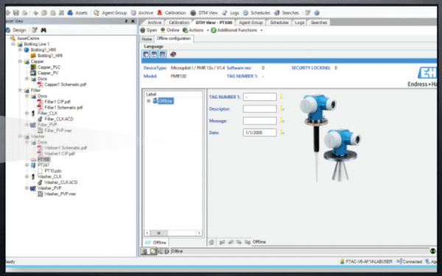Toggle Design mode in Asset View
The height and width of the screenshot is (276, 442).
(16, 30)
